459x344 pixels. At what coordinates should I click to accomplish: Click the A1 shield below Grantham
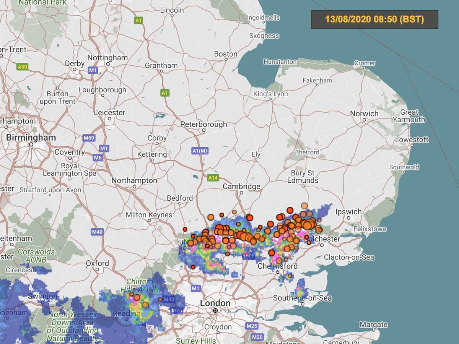click(164, 93)
